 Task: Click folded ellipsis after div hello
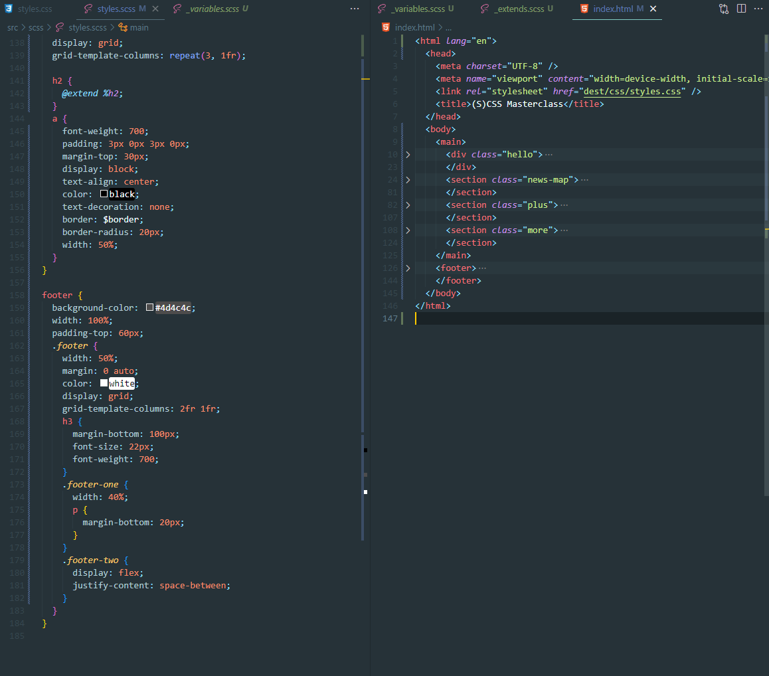click(549, 155)
